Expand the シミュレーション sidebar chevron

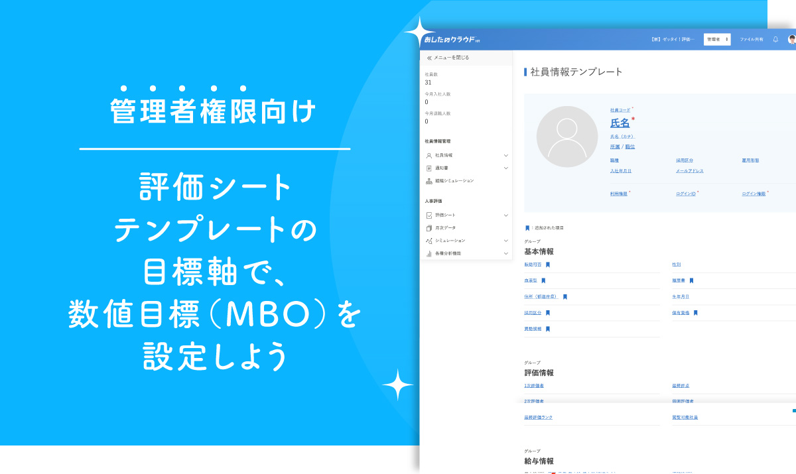pos(506,241)
